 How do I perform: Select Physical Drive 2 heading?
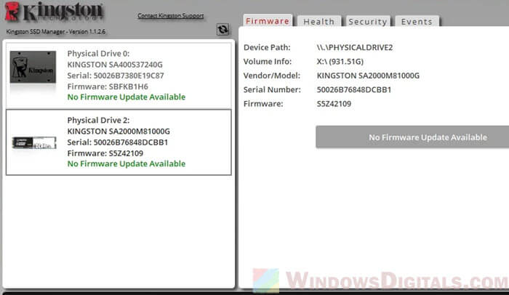(98, 121)
